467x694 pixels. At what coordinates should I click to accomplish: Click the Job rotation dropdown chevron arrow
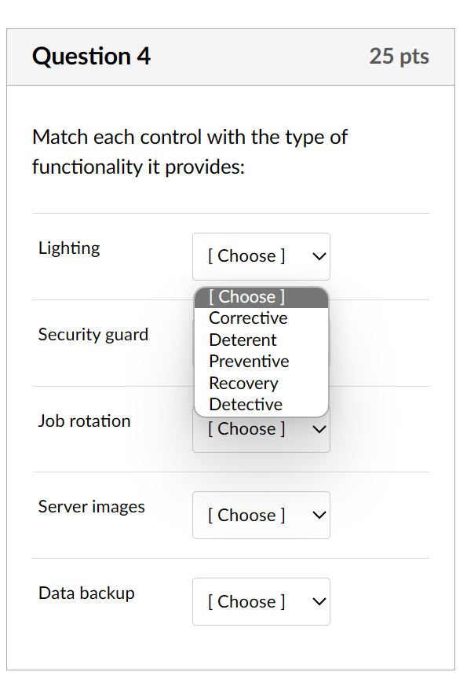point(317,429)
